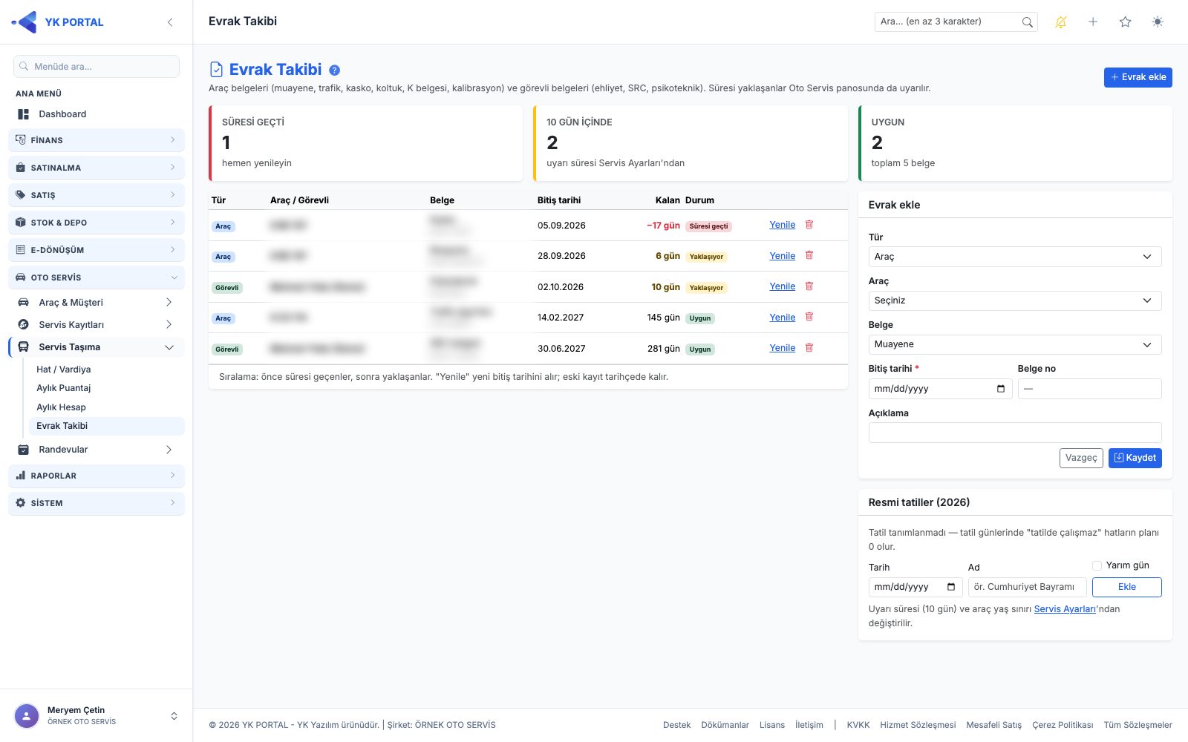Collapse the OTO SERVİS section
The image size is (1188, 742).
coord(97,278)
